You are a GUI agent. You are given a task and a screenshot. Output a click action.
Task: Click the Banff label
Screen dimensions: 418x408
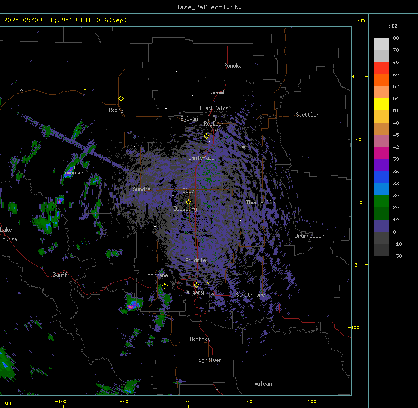point(60,275)
